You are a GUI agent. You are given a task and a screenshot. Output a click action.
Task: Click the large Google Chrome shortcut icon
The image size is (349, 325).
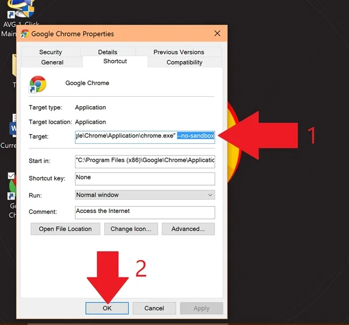pos(38,84)
